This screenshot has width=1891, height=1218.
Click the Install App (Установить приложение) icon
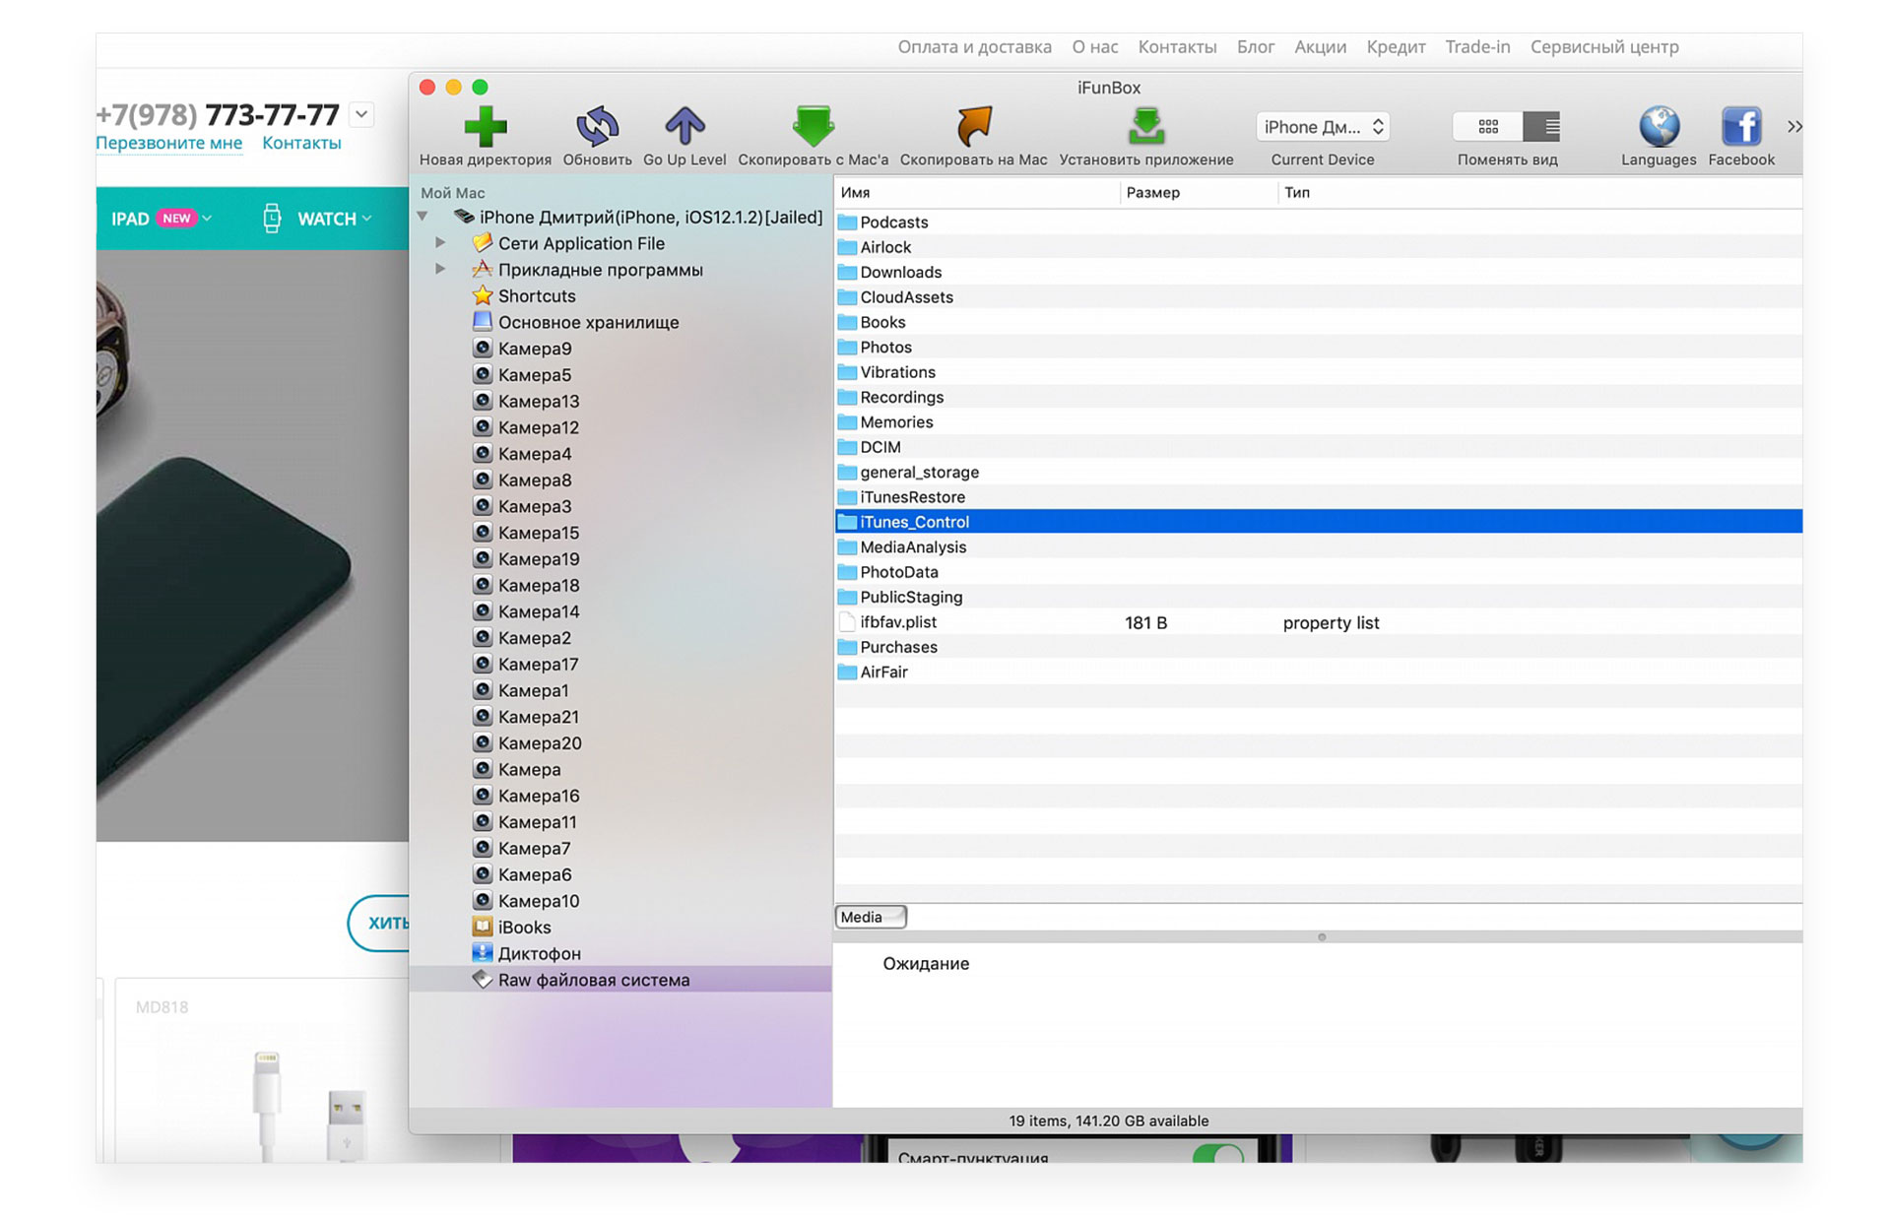pos(1146,126)
